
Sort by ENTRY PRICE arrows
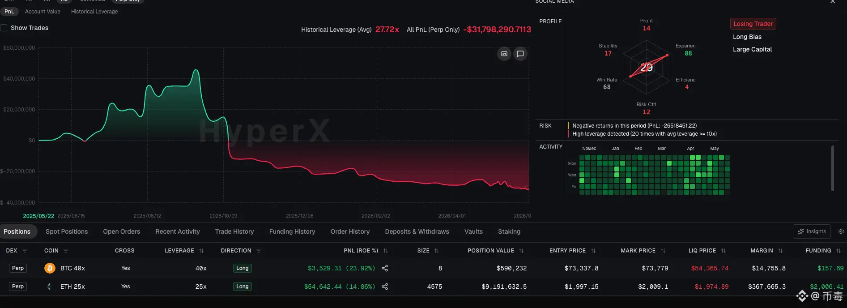[x=593, y=251]
